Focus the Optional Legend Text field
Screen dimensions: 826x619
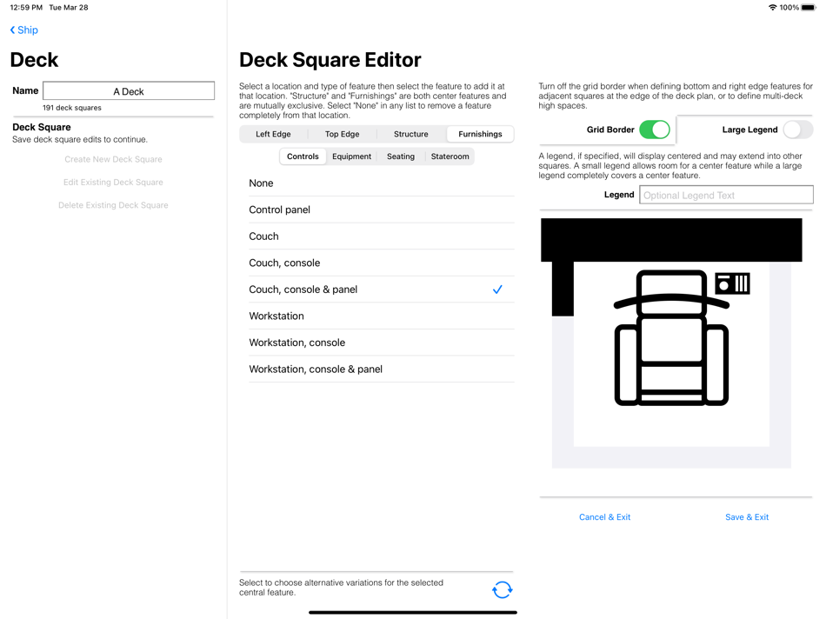[x=726, y=195]
